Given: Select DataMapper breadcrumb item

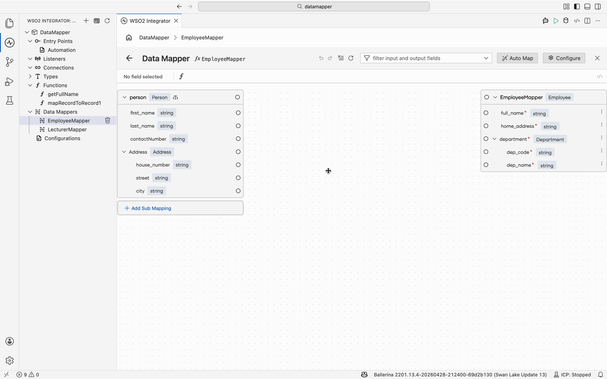Looking at the screenshot, I should point(154,37).
